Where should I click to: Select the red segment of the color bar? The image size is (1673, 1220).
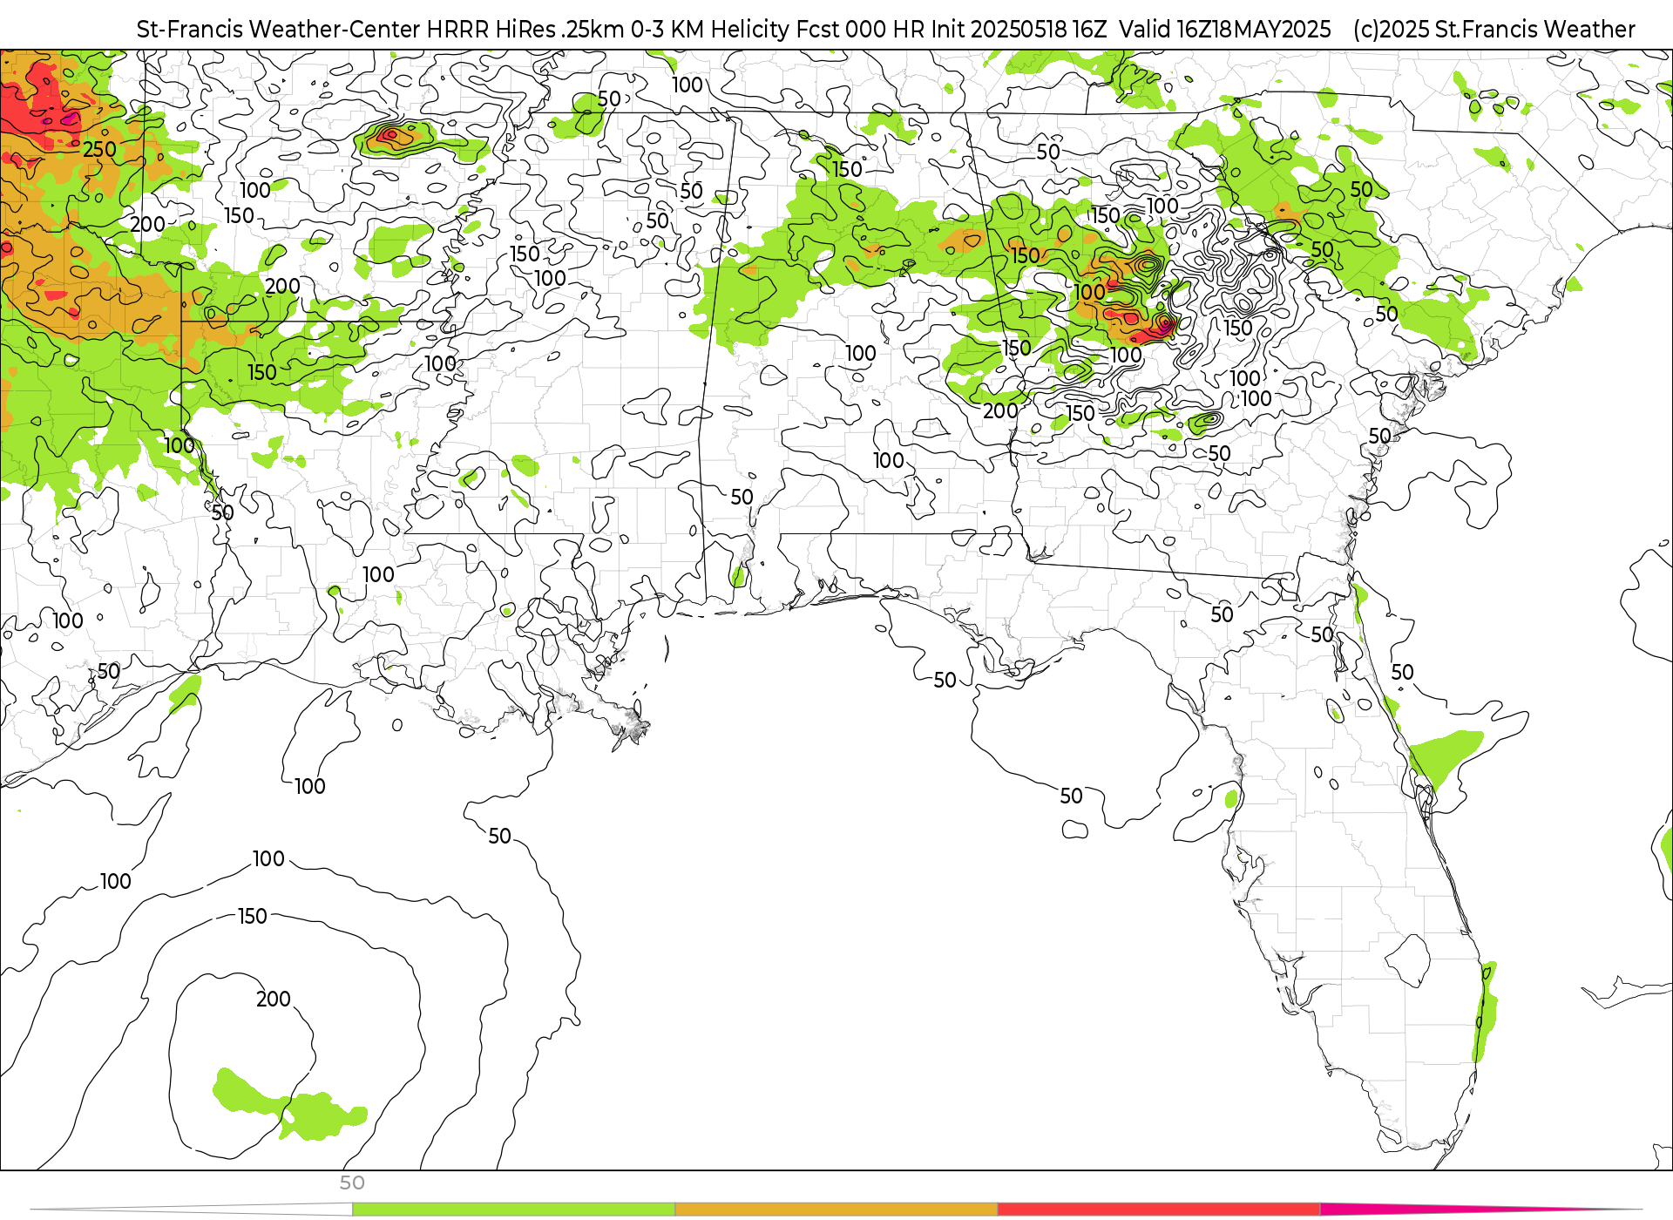(x=1158, y=1210)
